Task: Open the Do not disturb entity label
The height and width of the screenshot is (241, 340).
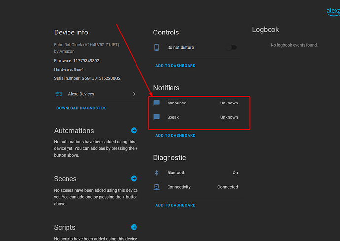Action: pyautogui.click(x=180, y=47)
